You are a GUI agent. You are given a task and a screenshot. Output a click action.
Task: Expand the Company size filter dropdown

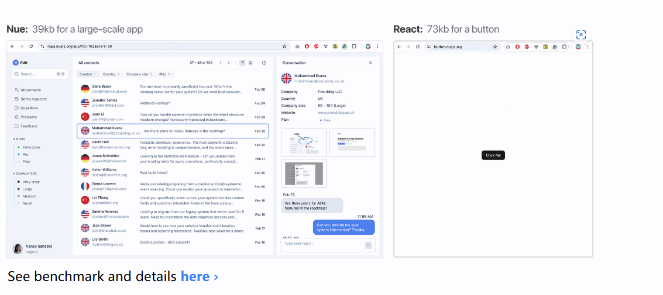pos(140,74)
